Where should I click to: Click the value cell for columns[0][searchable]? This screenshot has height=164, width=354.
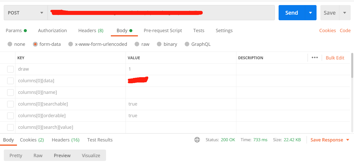tap(181, 104)
